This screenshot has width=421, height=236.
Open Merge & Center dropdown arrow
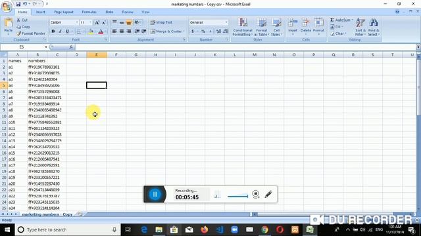(x=184, y=31)
